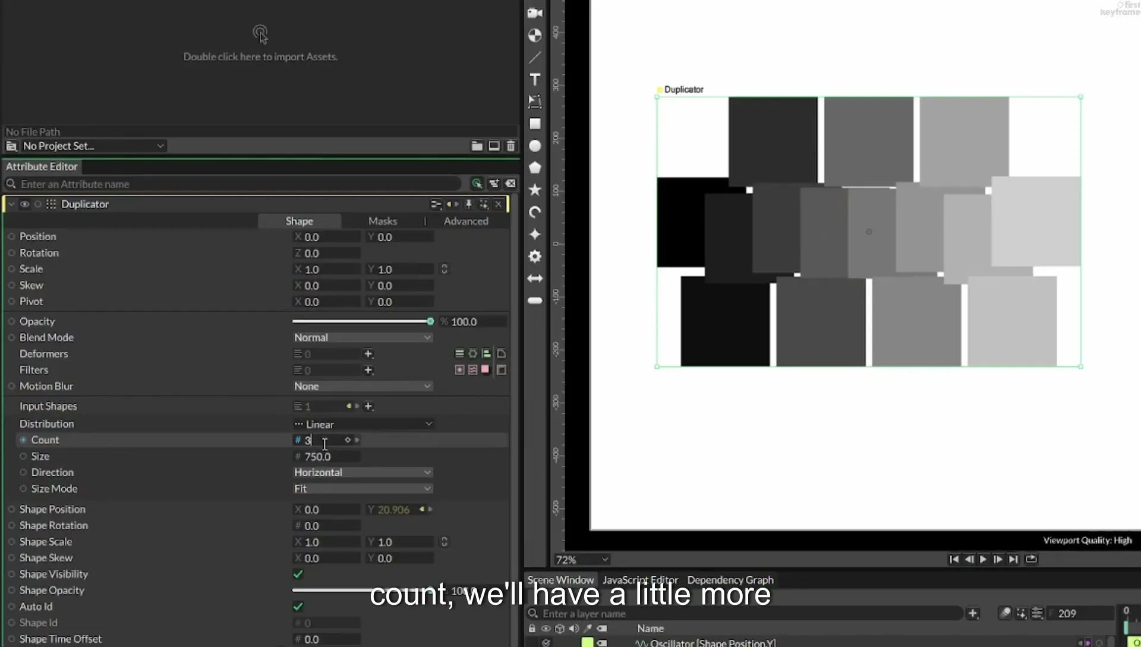Screen dimensions: 1141x647
Task: Select the Capsule shape tool
Action: (x=535, y=300)
